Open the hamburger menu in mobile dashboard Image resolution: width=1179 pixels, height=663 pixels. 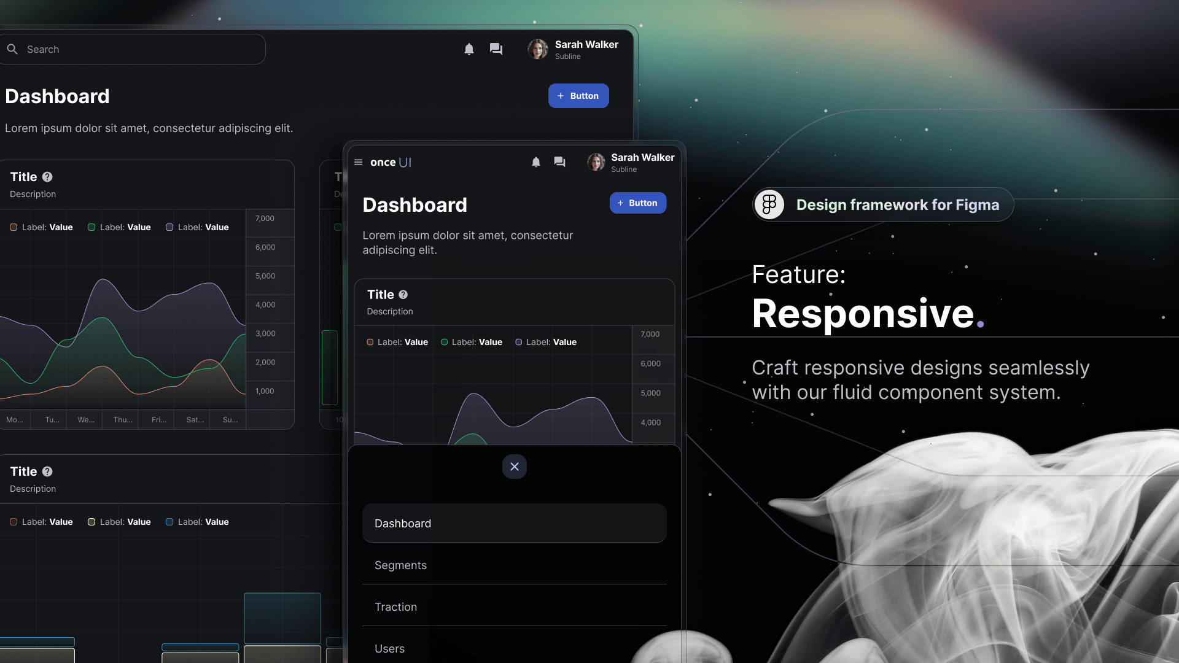[359, 162]
